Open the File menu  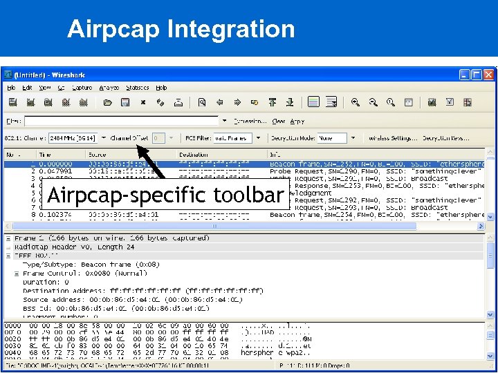pos(12,88)
